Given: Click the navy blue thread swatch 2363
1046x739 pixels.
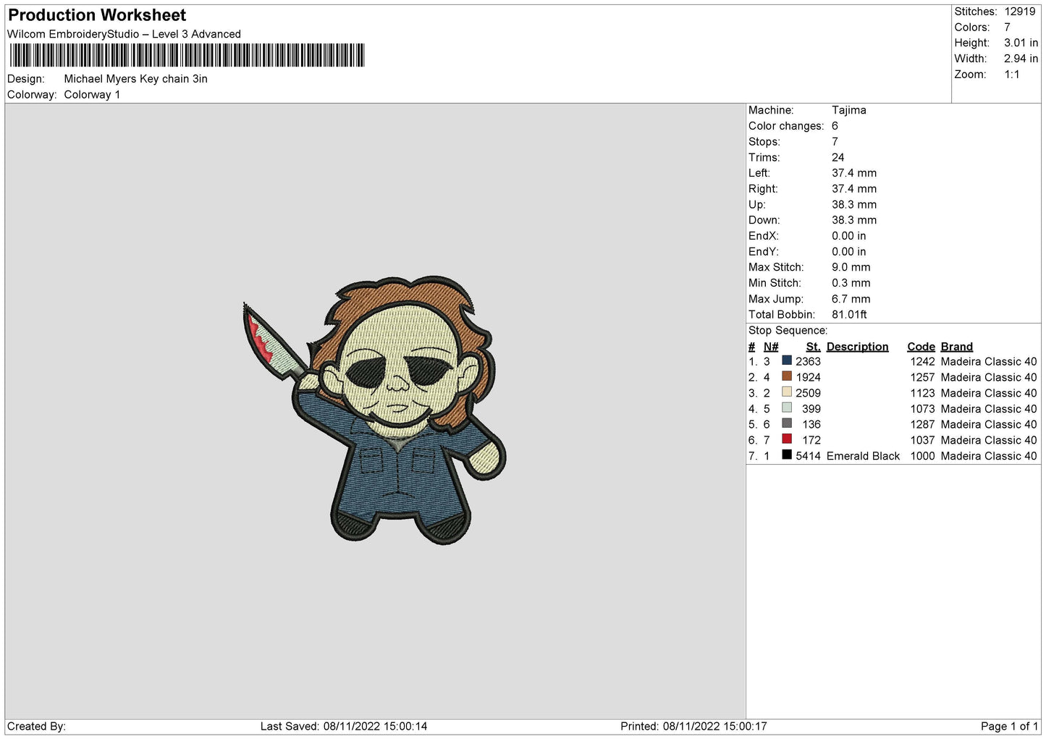Looking at the screenshot, I should (787, 360).
